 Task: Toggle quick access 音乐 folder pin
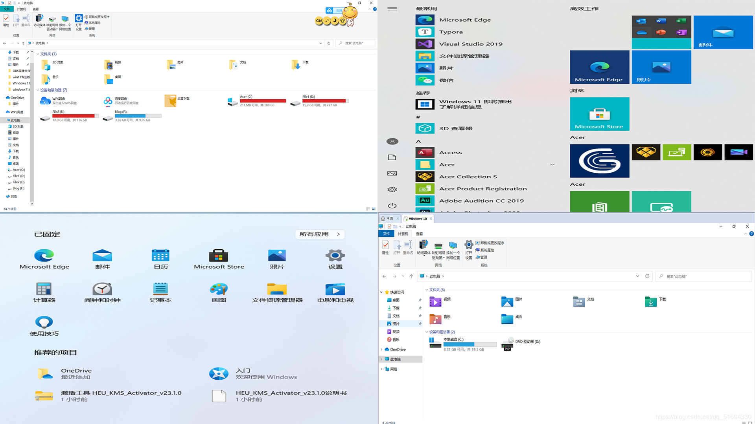(420, 340)
